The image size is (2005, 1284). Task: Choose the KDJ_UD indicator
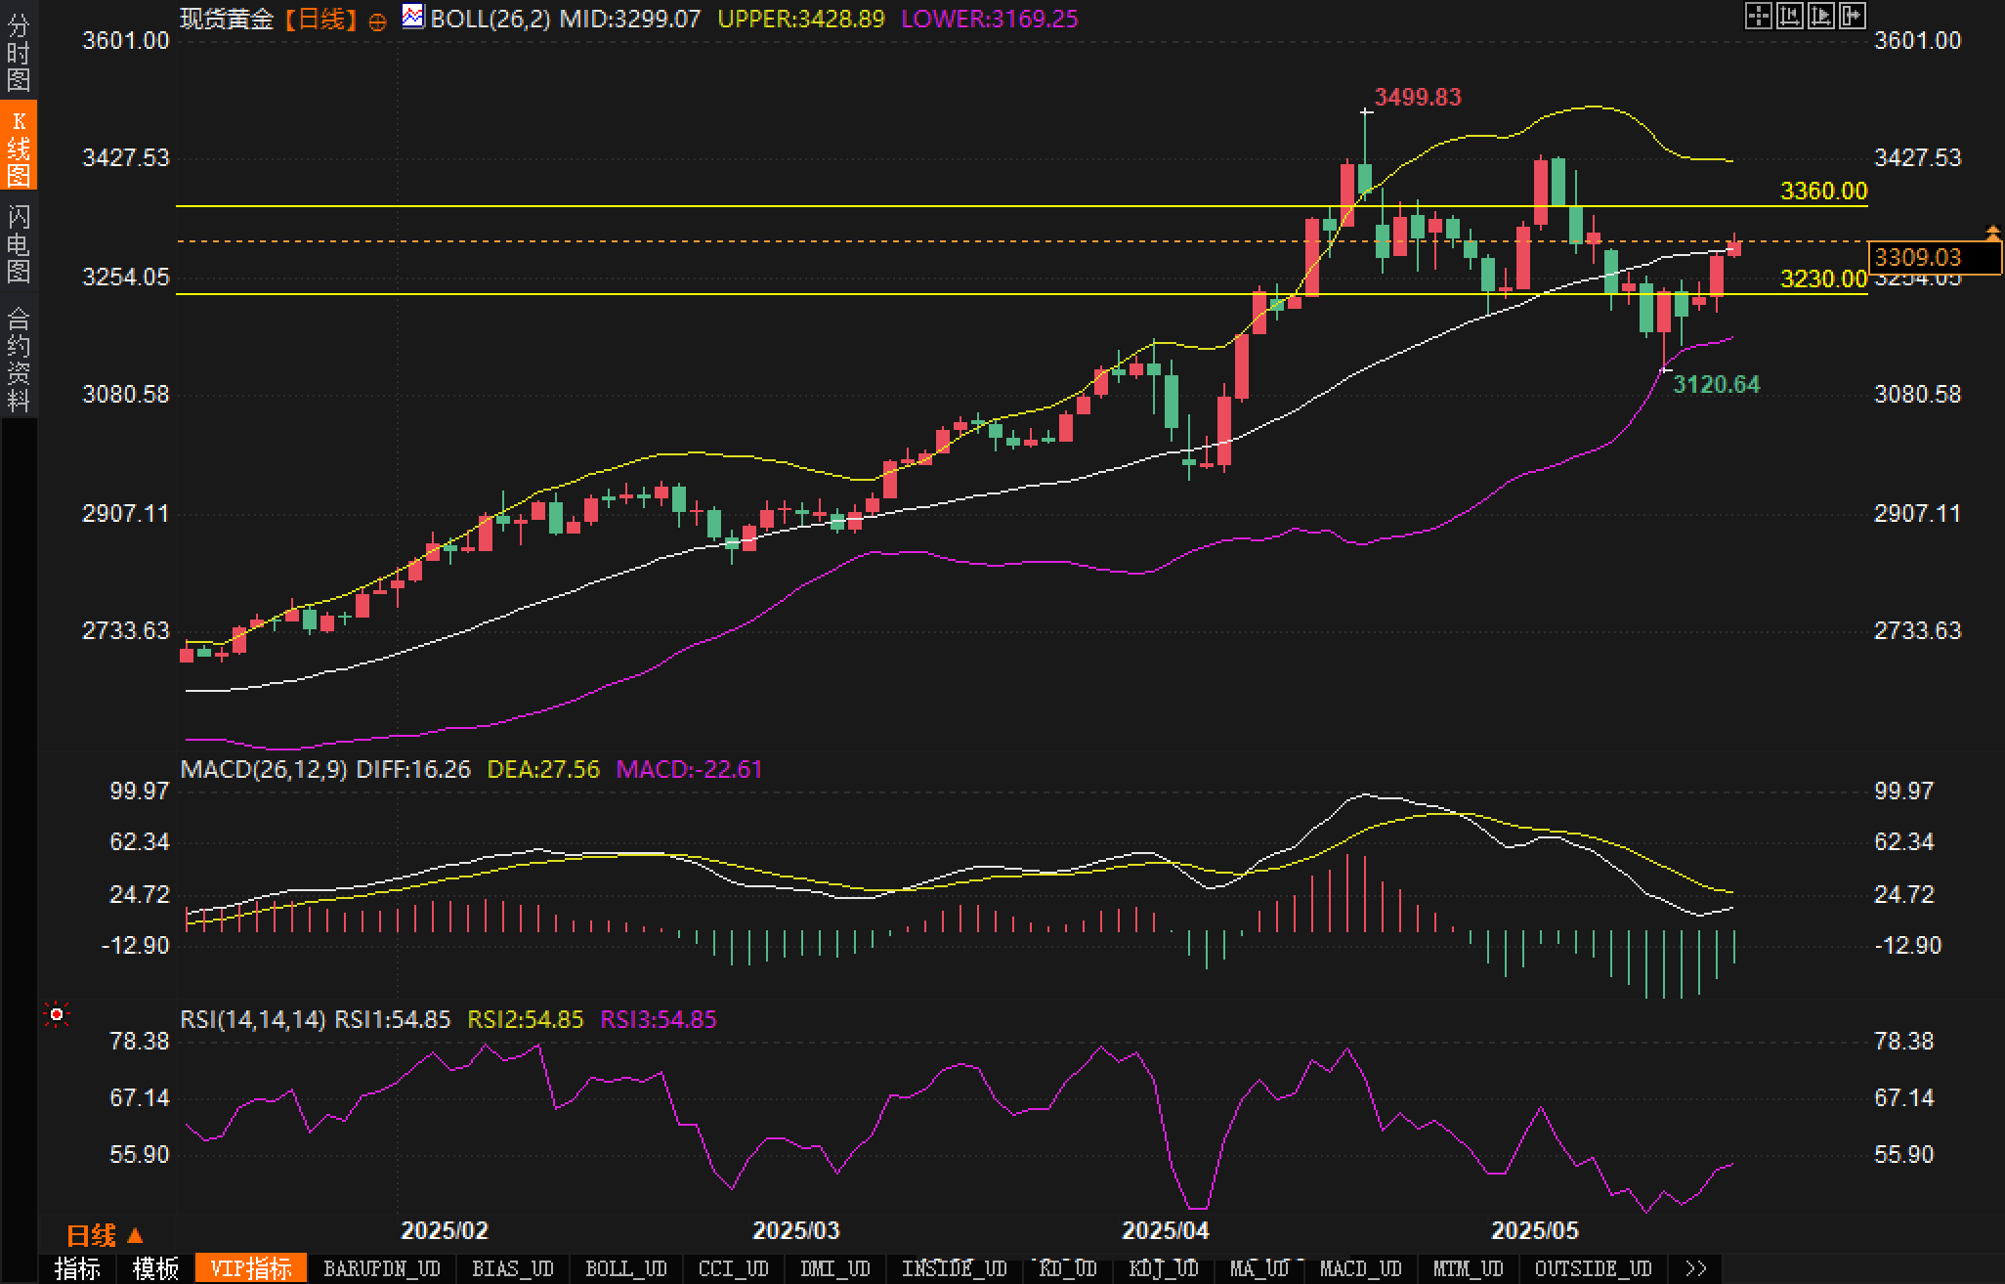click(1164, 1268)
